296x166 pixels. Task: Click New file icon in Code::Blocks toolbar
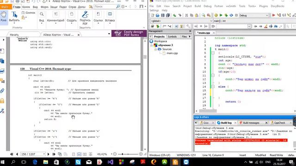tap(153, 15)
